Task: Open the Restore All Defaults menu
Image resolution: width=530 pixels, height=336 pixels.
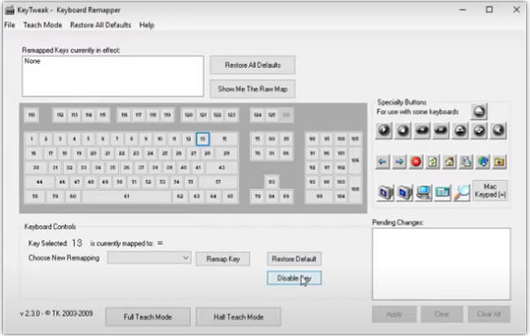Action: pyautogui.click(x=100, y=25)
